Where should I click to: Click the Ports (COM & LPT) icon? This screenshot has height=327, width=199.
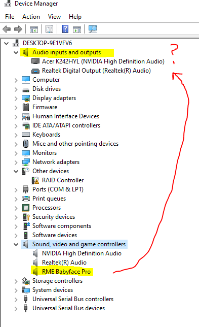(26, 189)
